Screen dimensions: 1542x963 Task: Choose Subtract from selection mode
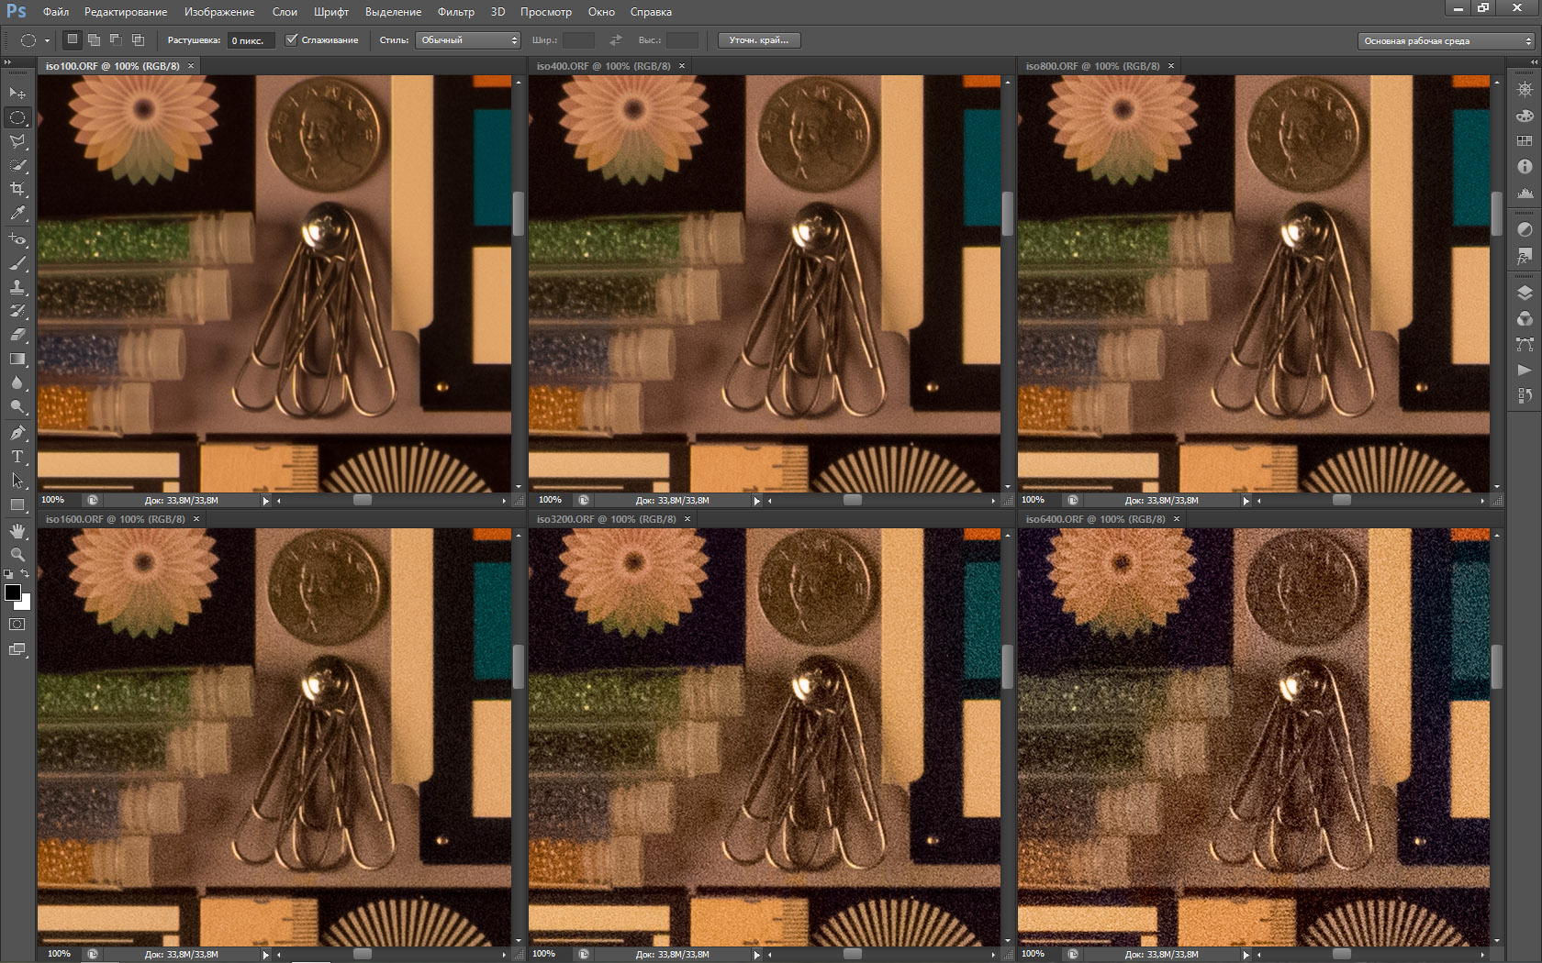[116, 39]
